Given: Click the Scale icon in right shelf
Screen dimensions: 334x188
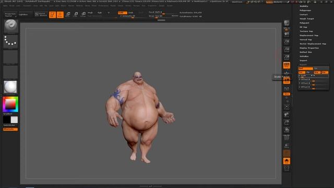Looking at the screenshot, I should (287, 123).
